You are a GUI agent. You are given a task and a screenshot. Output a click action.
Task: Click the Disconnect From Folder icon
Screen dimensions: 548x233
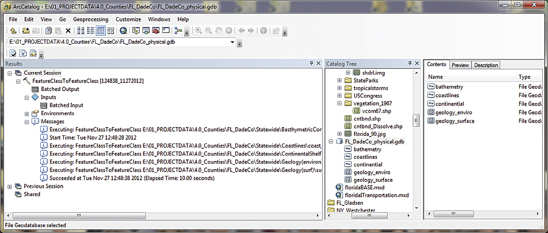click(x=36, y=30)
